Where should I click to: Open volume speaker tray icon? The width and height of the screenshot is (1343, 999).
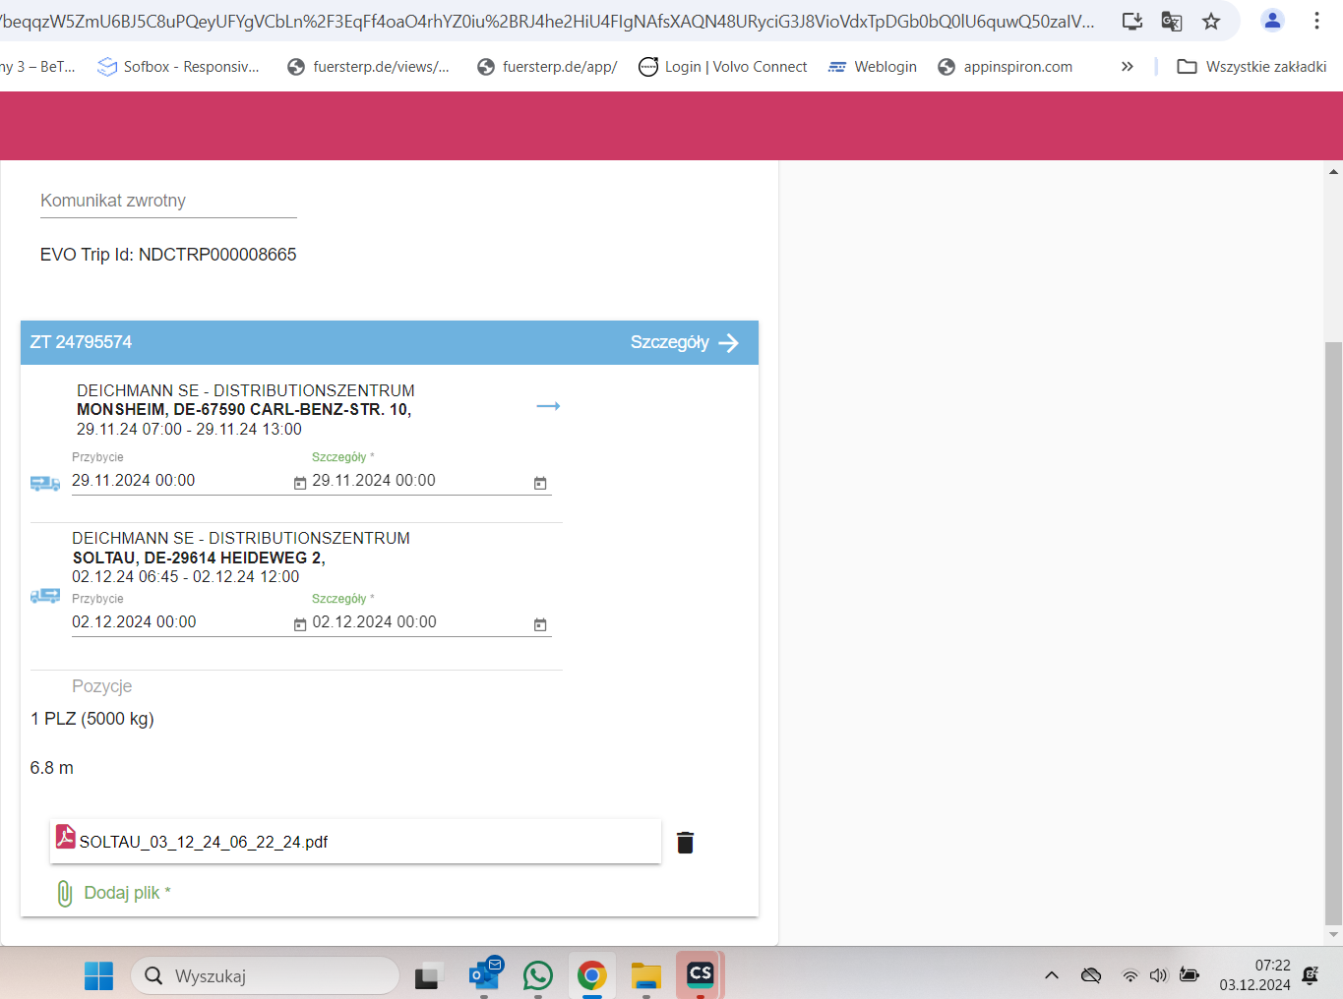[x=1159, y=975]
